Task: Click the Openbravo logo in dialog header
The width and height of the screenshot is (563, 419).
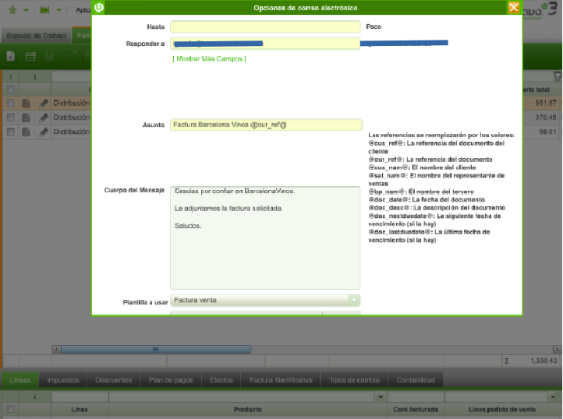Action: 99,8
